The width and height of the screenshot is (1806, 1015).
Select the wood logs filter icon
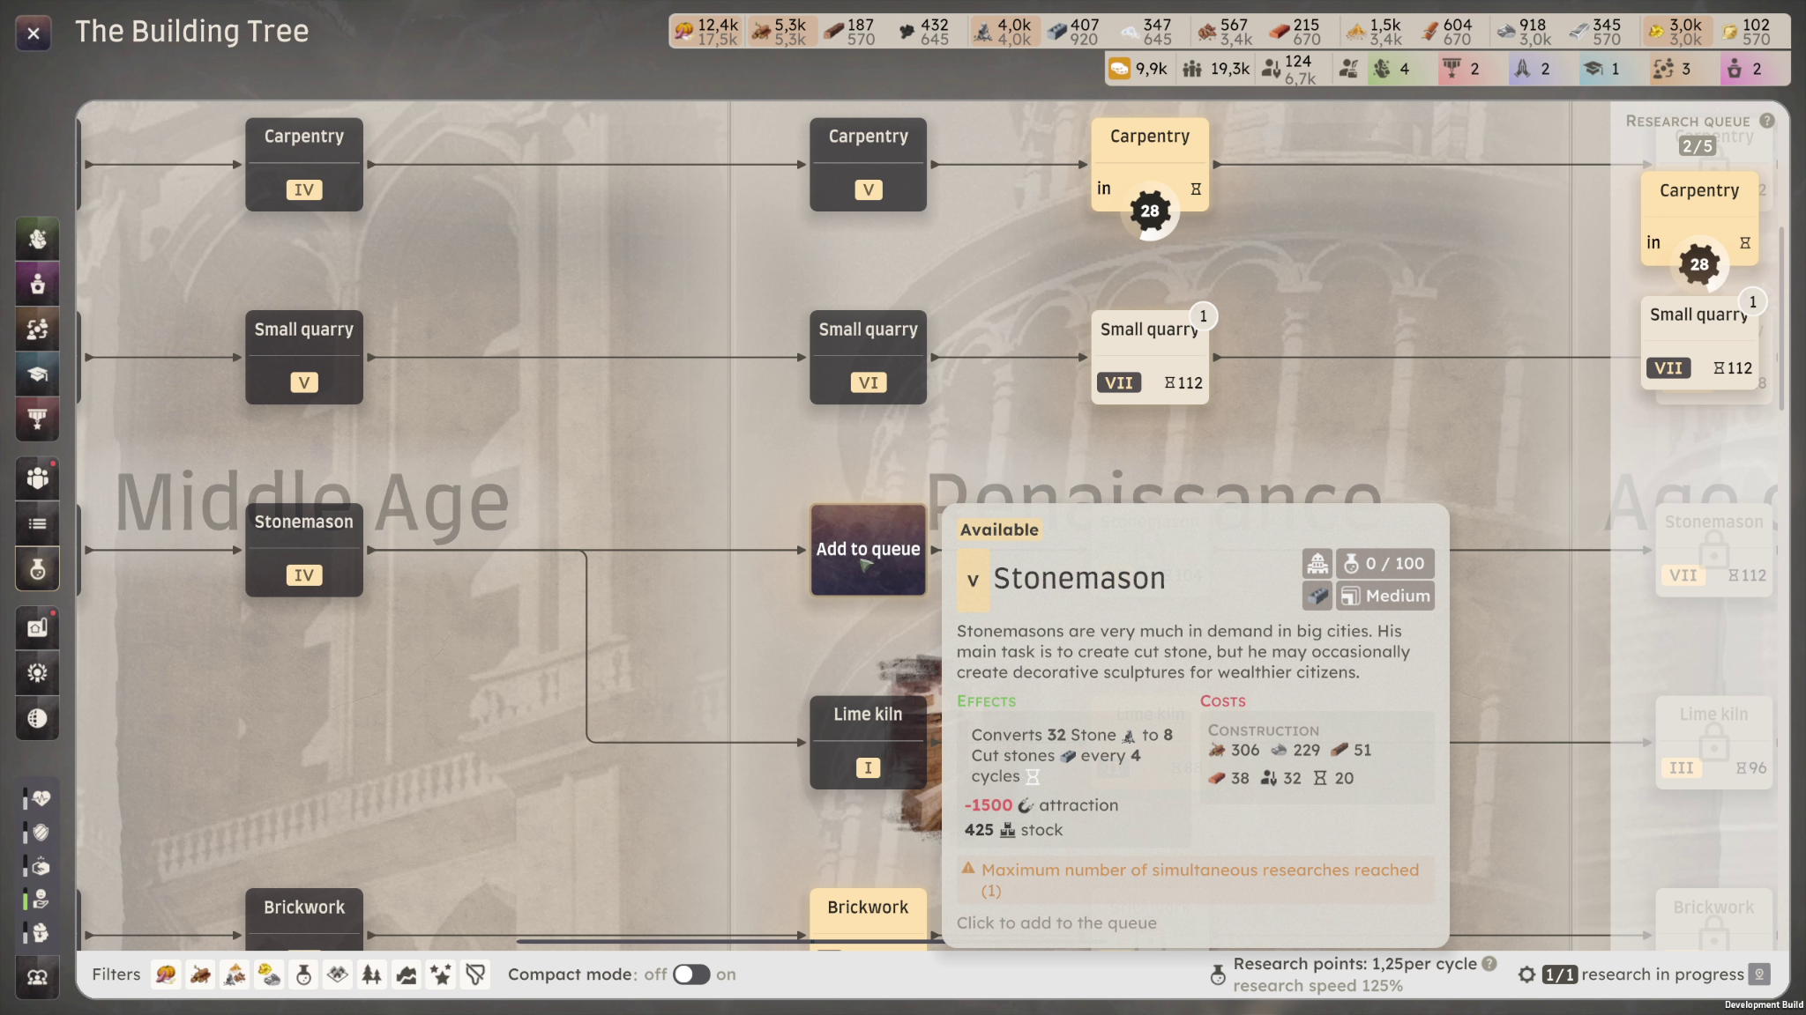coord(201,974)
